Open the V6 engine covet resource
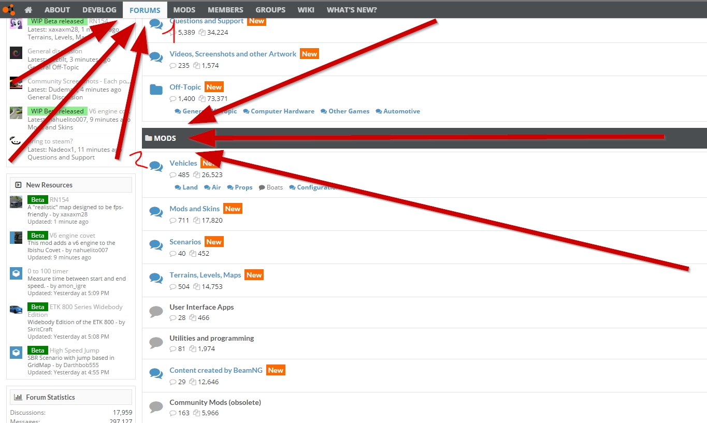Screen dimensions: 707x423 click(73, 236)
